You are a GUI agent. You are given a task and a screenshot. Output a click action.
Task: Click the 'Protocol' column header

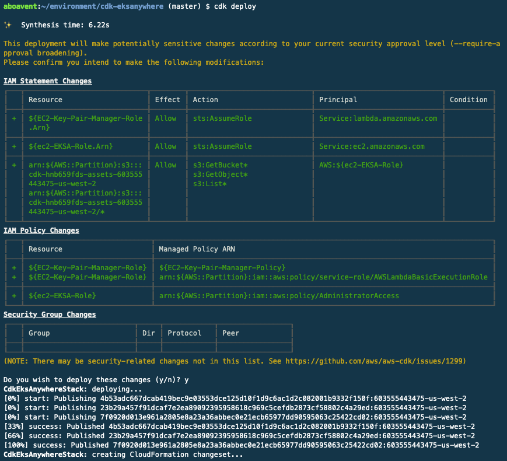[184, 333]
